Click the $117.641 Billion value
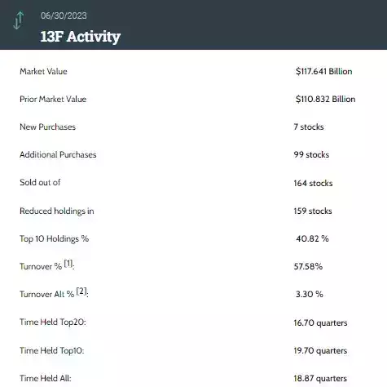The width and height of the screenshot is (387, 387). (324, 71)
